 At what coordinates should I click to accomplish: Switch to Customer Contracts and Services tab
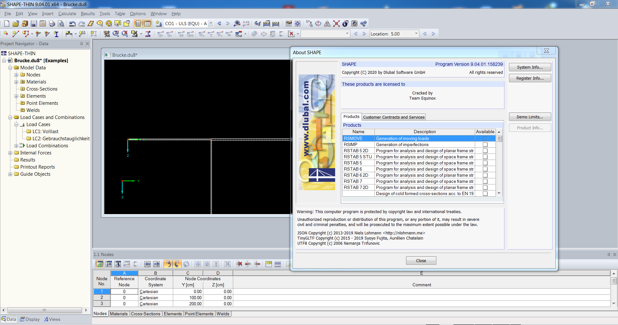click(394, 117)
